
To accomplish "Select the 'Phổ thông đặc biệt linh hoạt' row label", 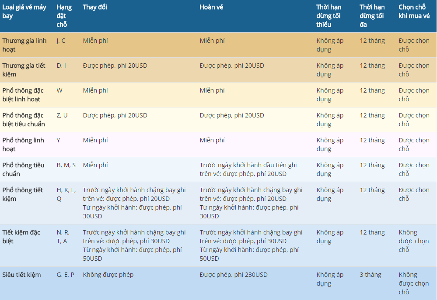I will pyautogui.click(x=23, y=95).
